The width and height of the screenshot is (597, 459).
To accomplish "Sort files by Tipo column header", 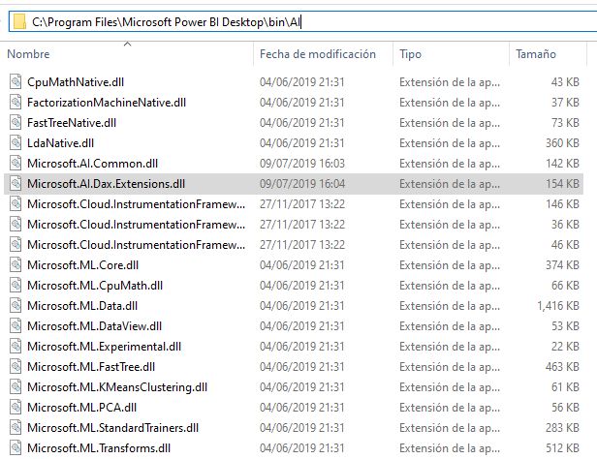I will click(x=410, y=54).
